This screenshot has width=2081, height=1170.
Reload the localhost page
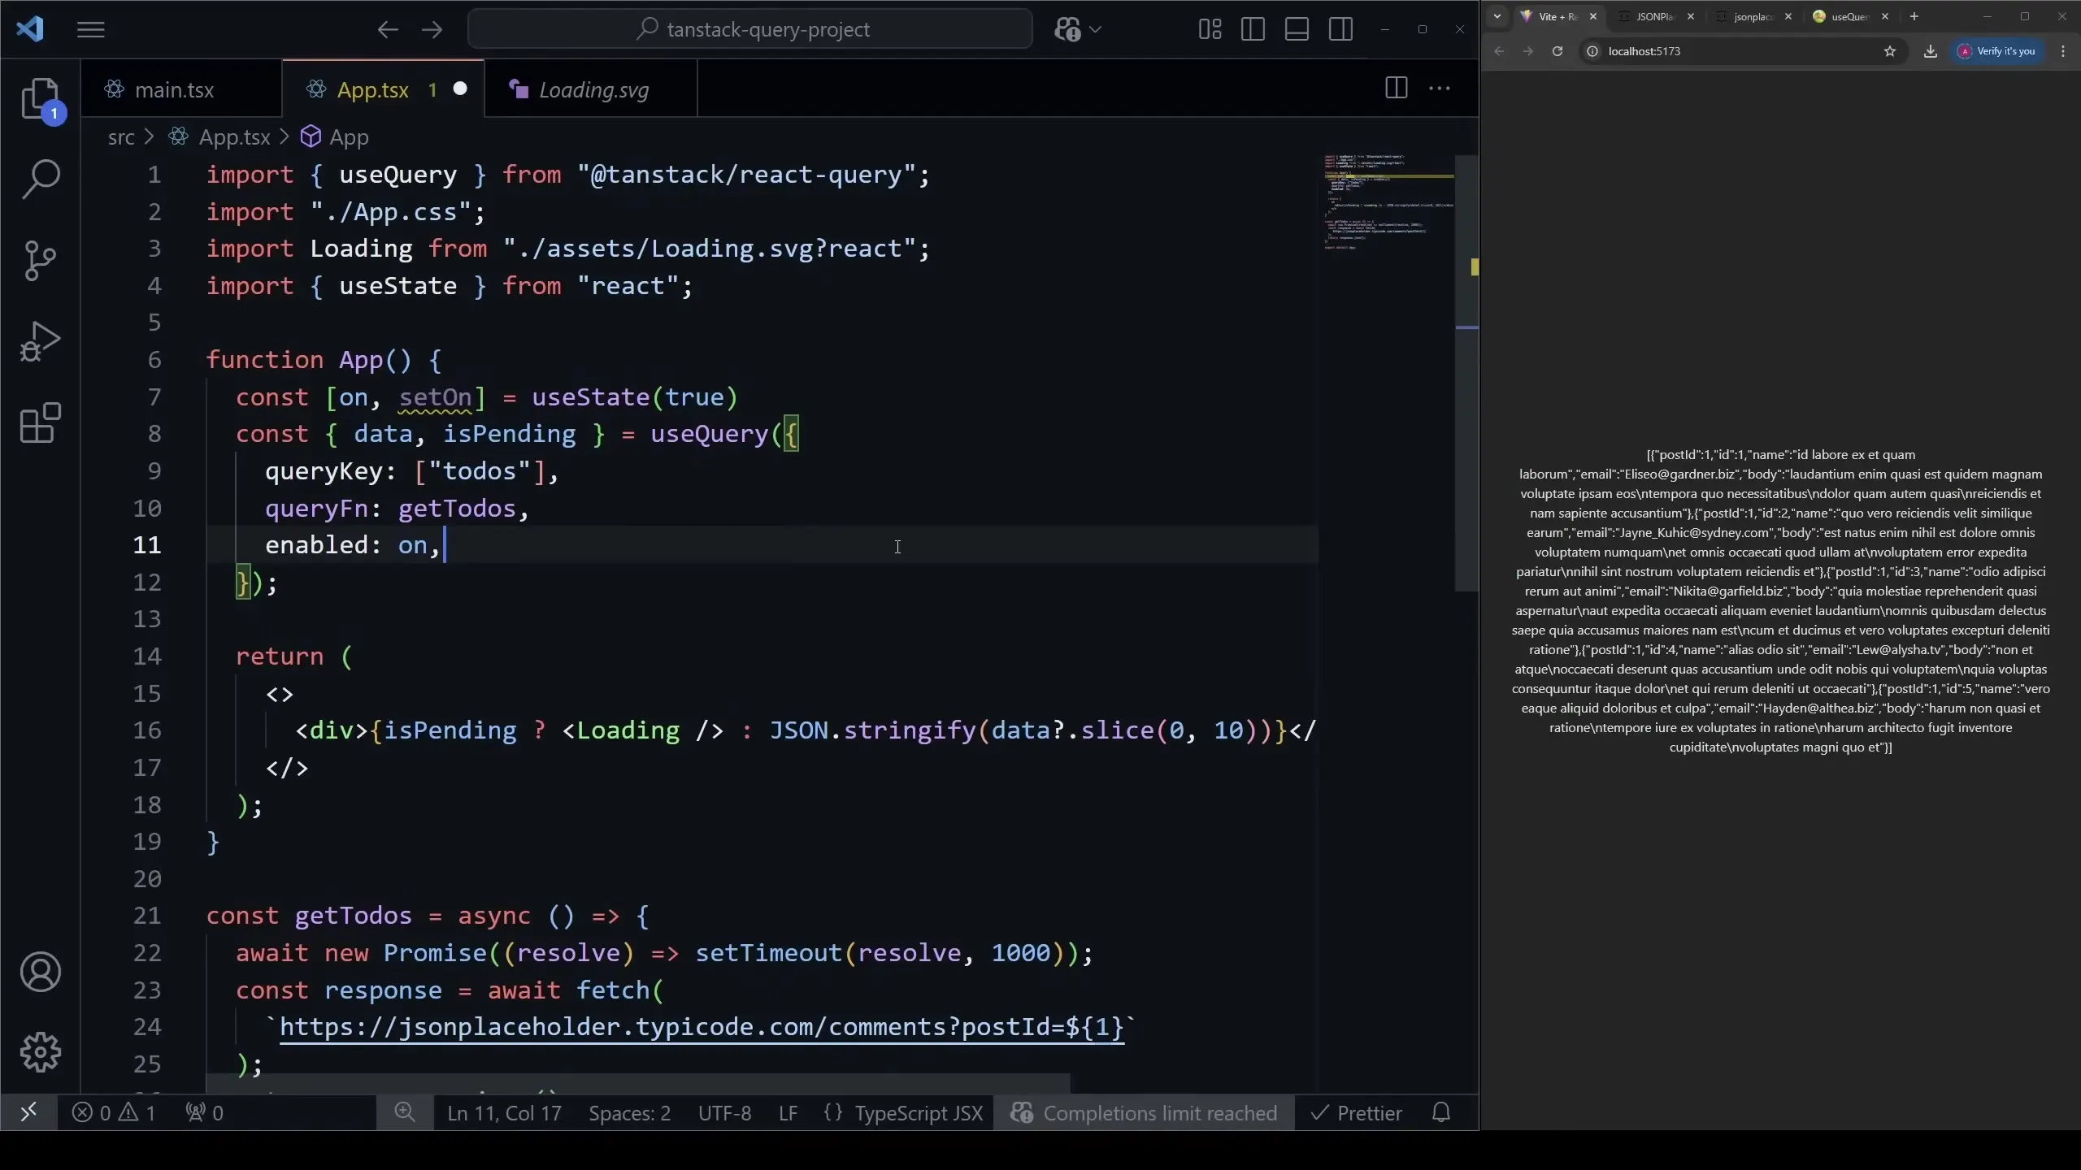(1557, 51)
